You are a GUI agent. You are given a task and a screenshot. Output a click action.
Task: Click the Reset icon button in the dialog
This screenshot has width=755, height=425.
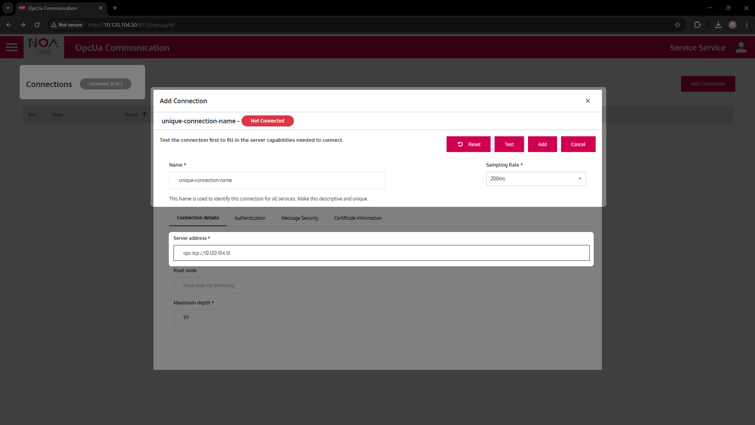(460, 144)
